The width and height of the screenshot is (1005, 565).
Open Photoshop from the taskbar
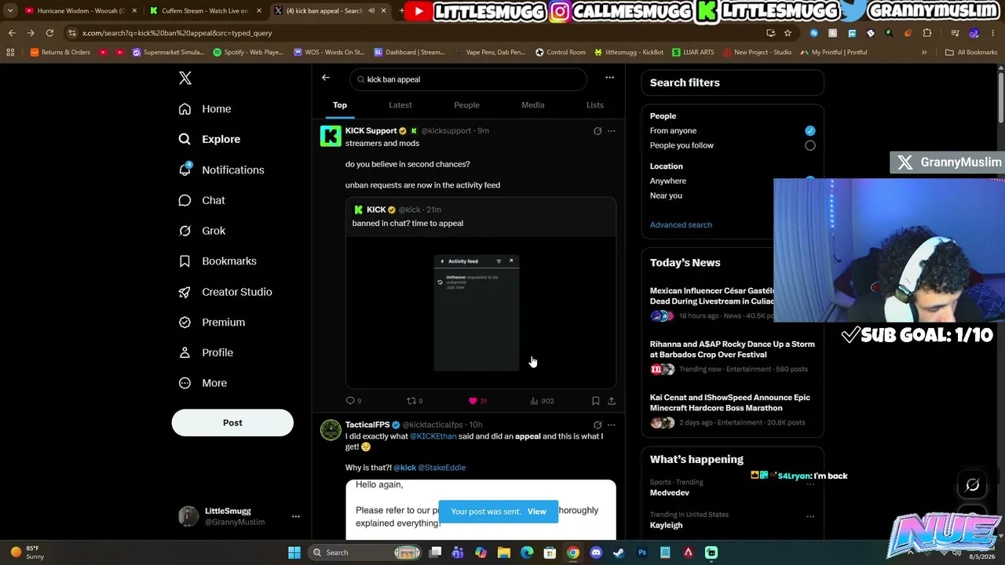tap(642, 552)
